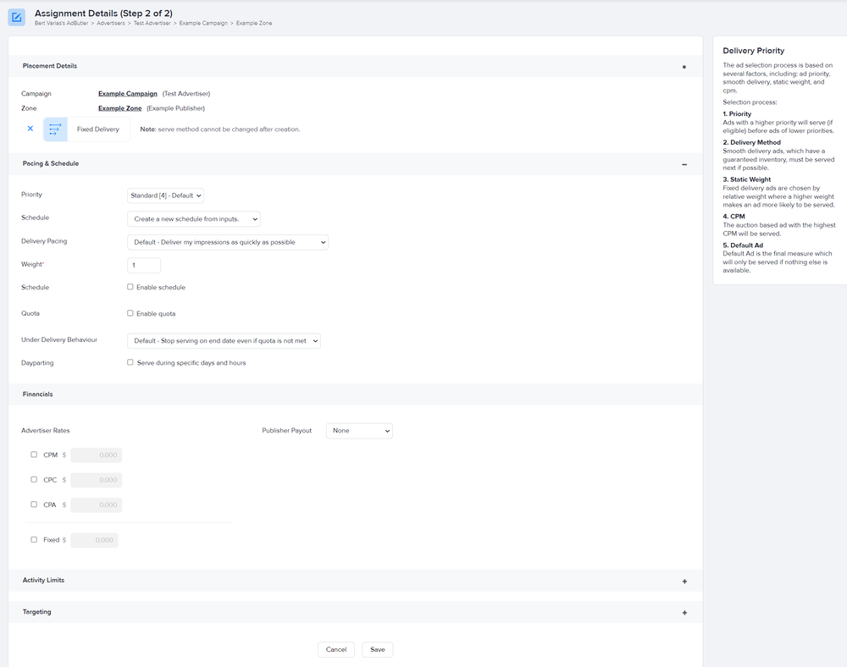Go to Advertisers in the breadcrumb

pos(111,23)
